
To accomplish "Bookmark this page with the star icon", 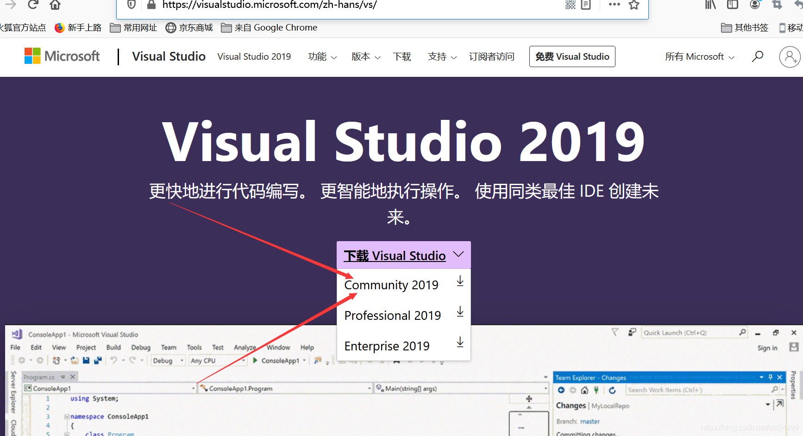I will click(x=634, y=5).
